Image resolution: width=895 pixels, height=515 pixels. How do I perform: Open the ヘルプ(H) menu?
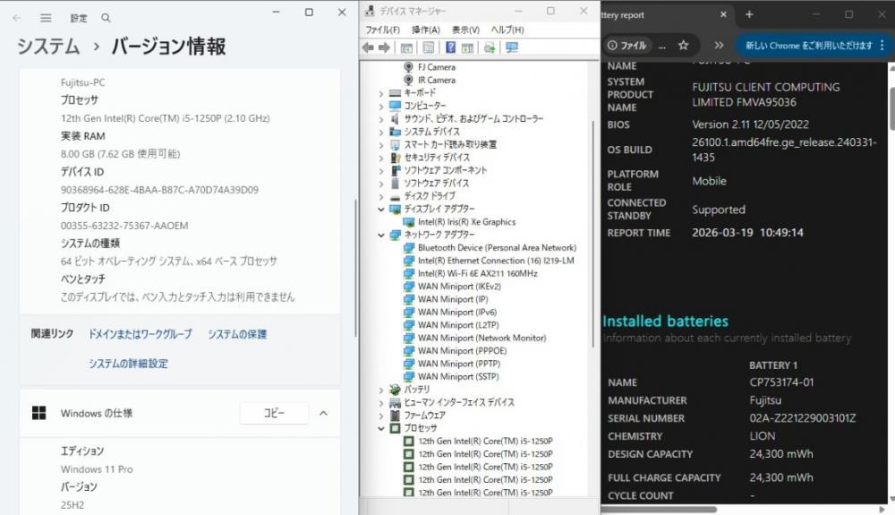[x=507, y=30]
